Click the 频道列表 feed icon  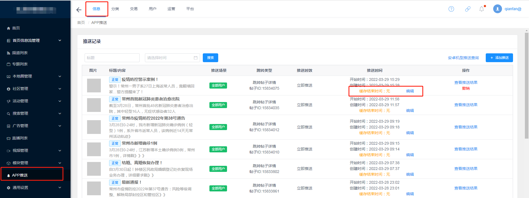[x=9, y=53]
